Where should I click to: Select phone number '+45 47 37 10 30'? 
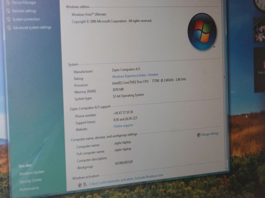[123, 112]
